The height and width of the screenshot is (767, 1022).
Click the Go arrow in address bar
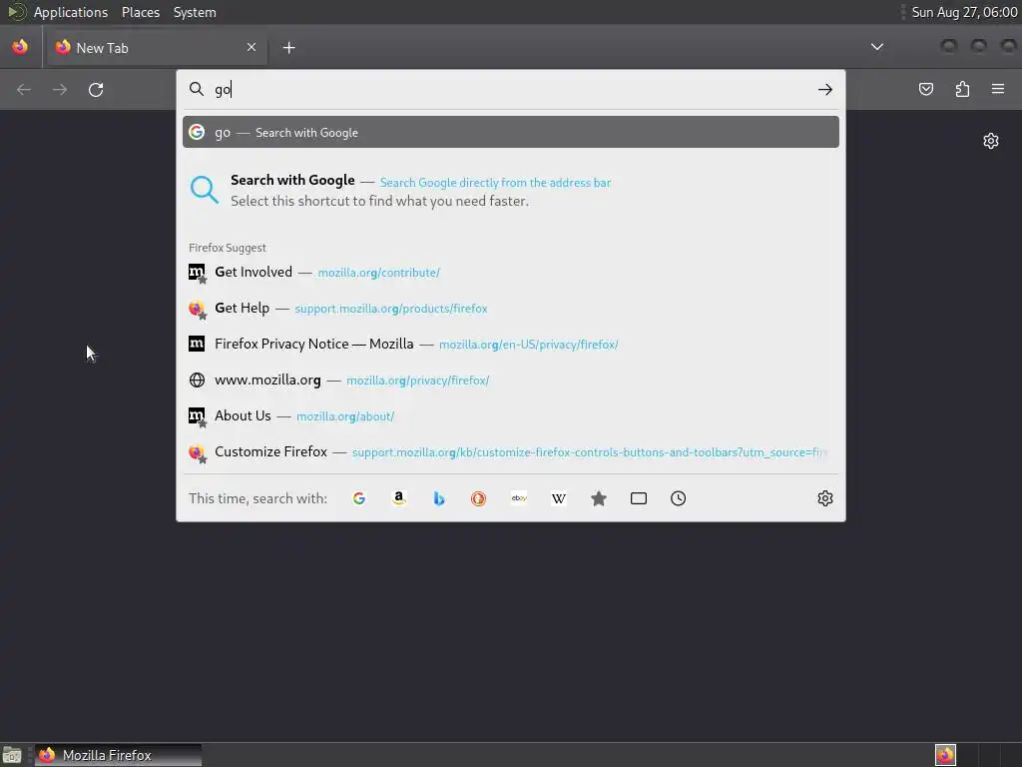pyautogui.click(x=825, y=89)
